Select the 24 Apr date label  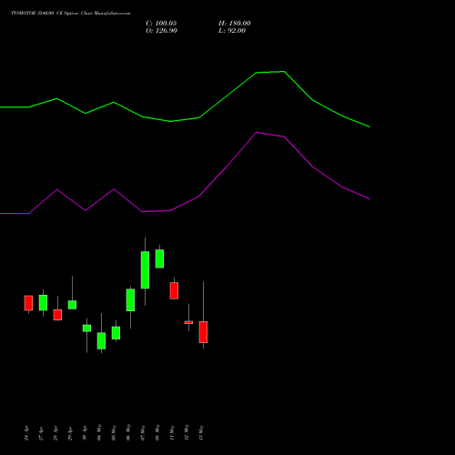26,433
